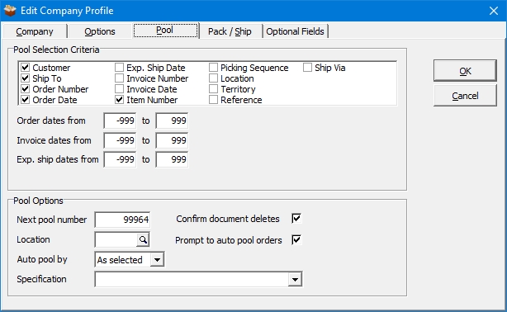Click the 'Pool Selection Criteria' group label
This screenshot has width=507, height=312.
point(56,50)
